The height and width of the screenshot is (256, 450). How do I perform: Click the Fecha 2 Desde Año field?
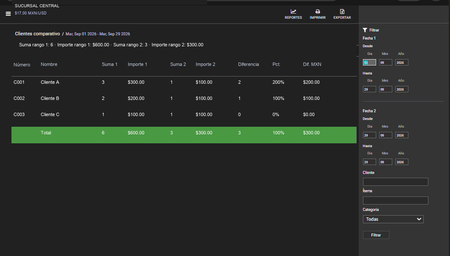[402, 135]
